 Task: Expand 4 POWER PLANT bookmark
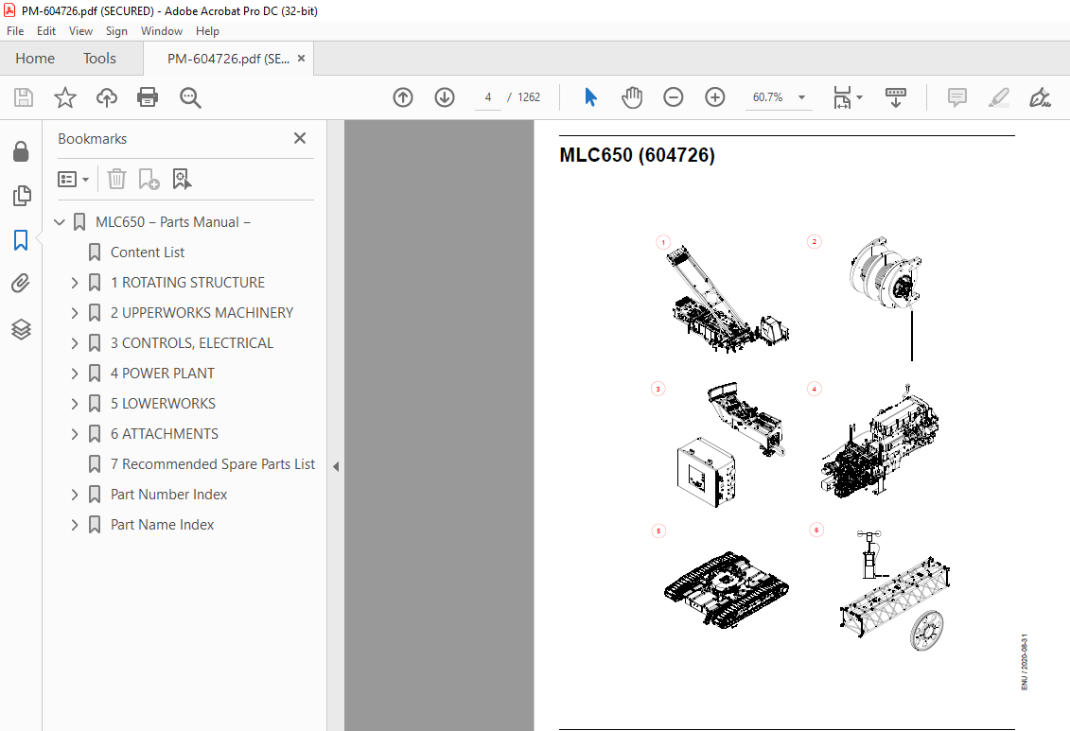coord(75,374)
